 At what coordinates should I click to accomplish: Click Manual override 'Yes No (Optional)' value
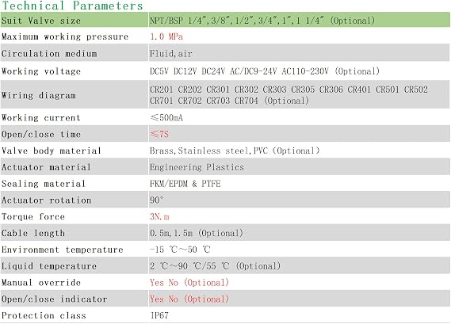(x=189, y=283)
